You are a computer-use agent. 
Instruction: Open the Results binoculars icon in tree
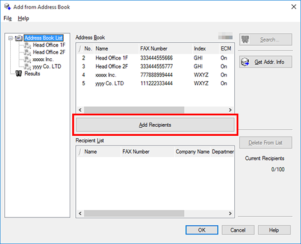[x=19, y=74]
